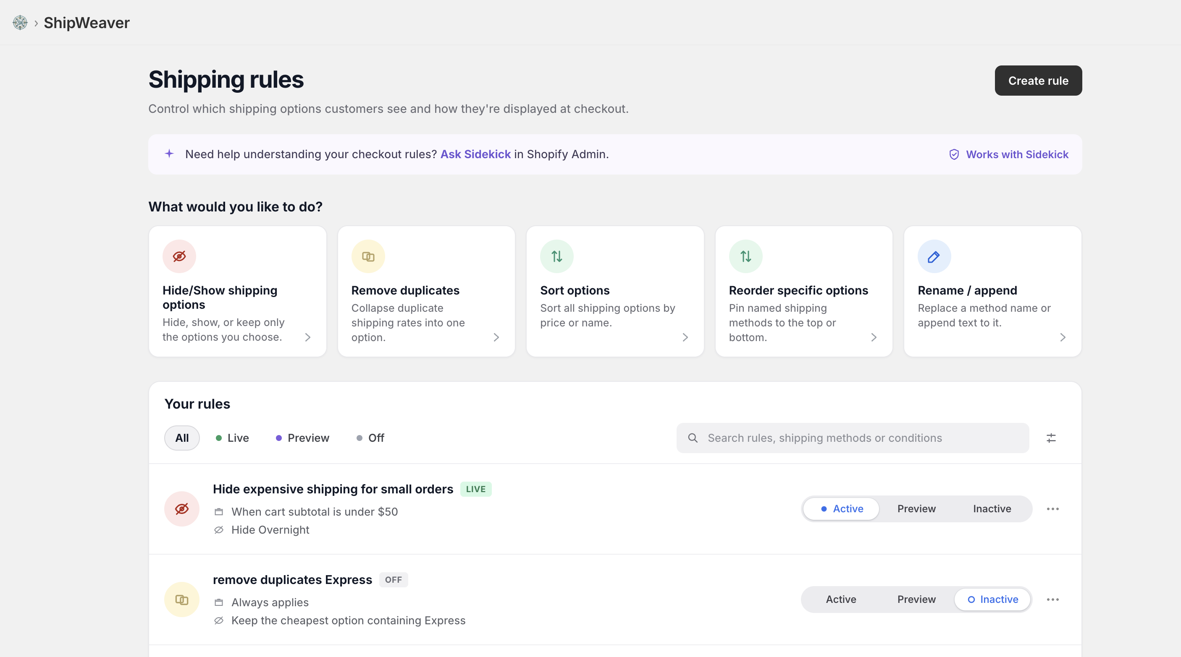The image size is (1181, 657).
Task: Open the Hide/Show shipping options card chevron
Action: click(307, 337)
